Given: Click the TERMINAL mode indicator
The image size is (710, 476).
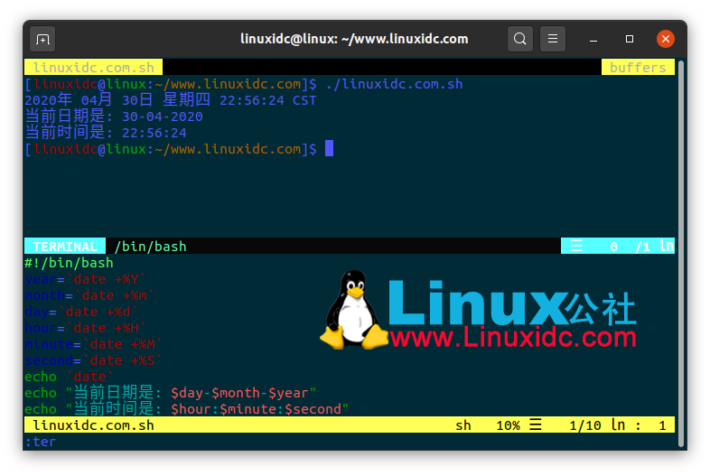Looking at the screenshot, I should point(65,247).
